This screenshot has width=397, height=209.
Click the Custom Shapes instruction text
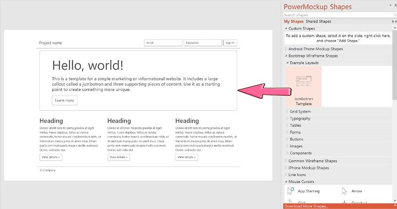338,38
